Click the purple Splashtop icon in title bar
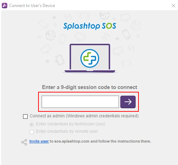This screenshot has height=165, width=178. coord(5,6)
